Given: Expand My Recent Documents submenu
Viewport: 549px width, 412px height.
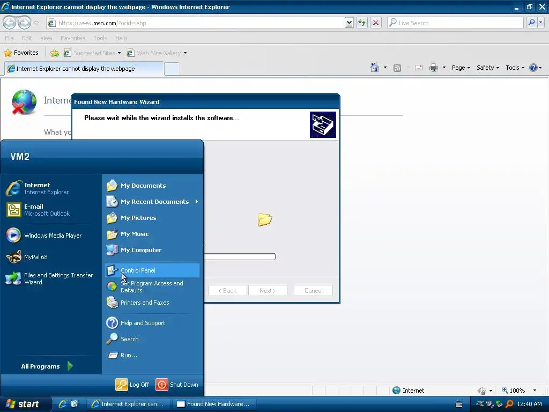Looking at the screenshot, I should [152, 202].
